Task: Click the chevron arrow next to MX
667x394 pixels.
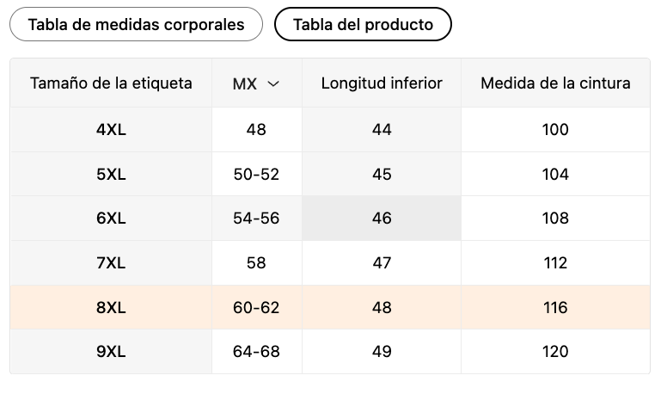Action: [273, 84]
